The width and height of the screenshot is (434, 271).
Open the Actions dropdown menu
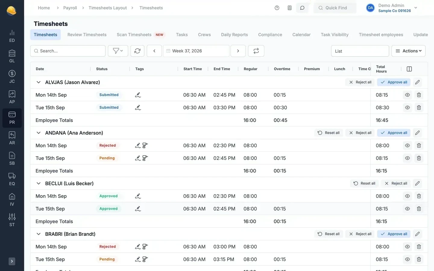(408, 51)
